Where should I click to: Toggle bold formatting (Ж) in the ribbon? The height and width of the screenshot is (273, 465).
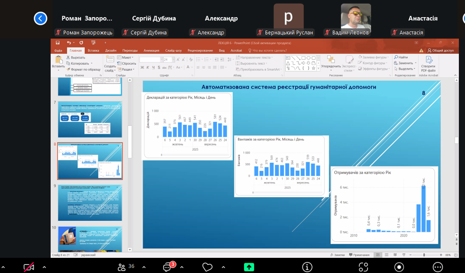(141, 68)
